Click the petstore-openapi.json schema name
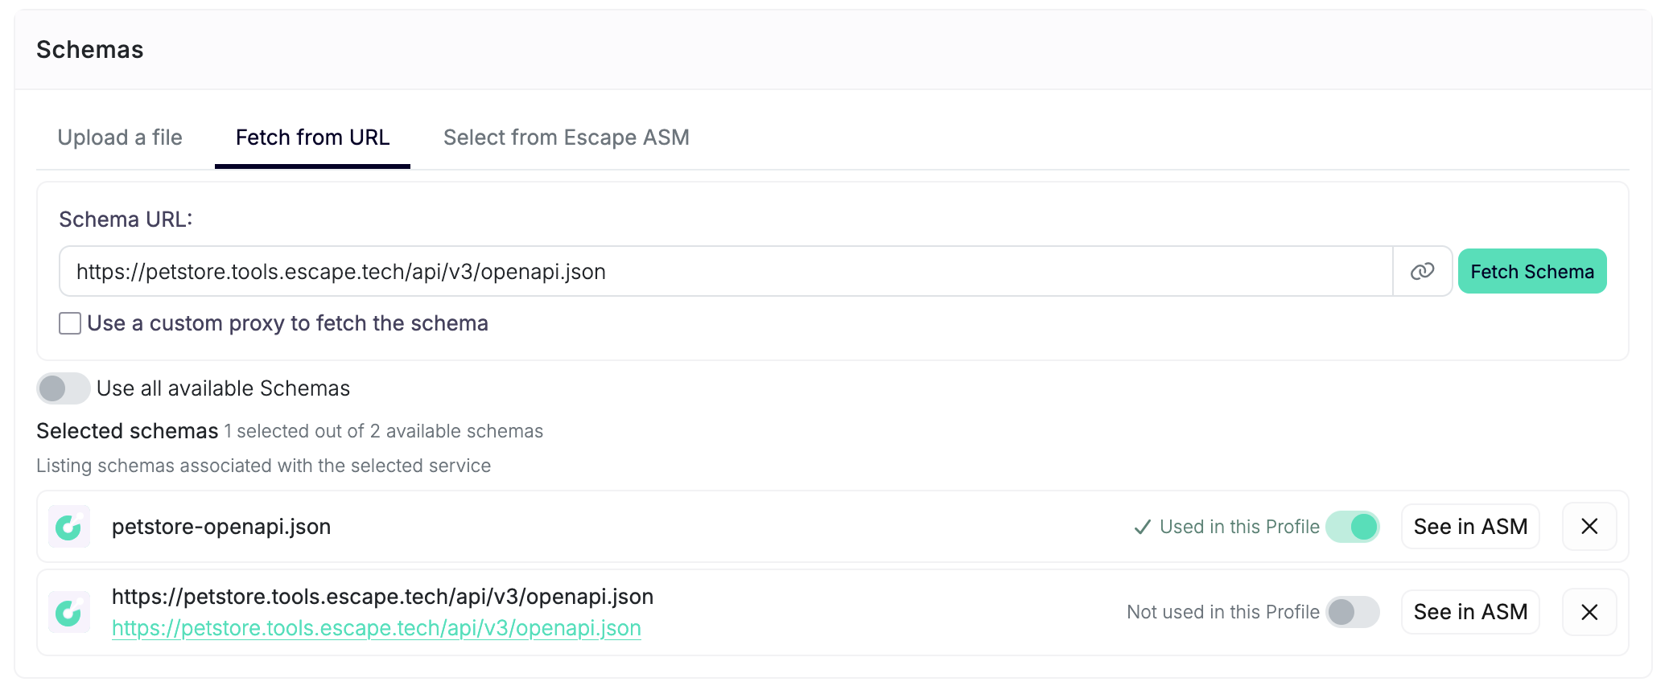Viewport: 1669px width, 690px height. [x=221, y=527]
